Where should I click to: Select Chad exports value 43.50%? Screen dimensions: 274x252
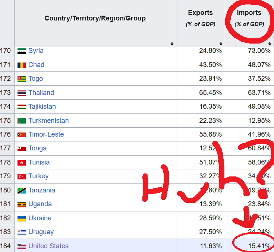tap(210, 65)
